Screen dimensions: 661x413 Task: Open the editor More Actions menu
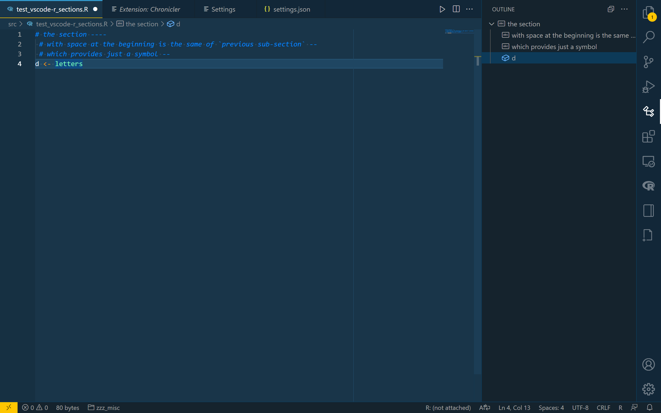click(x=469, y=9)
